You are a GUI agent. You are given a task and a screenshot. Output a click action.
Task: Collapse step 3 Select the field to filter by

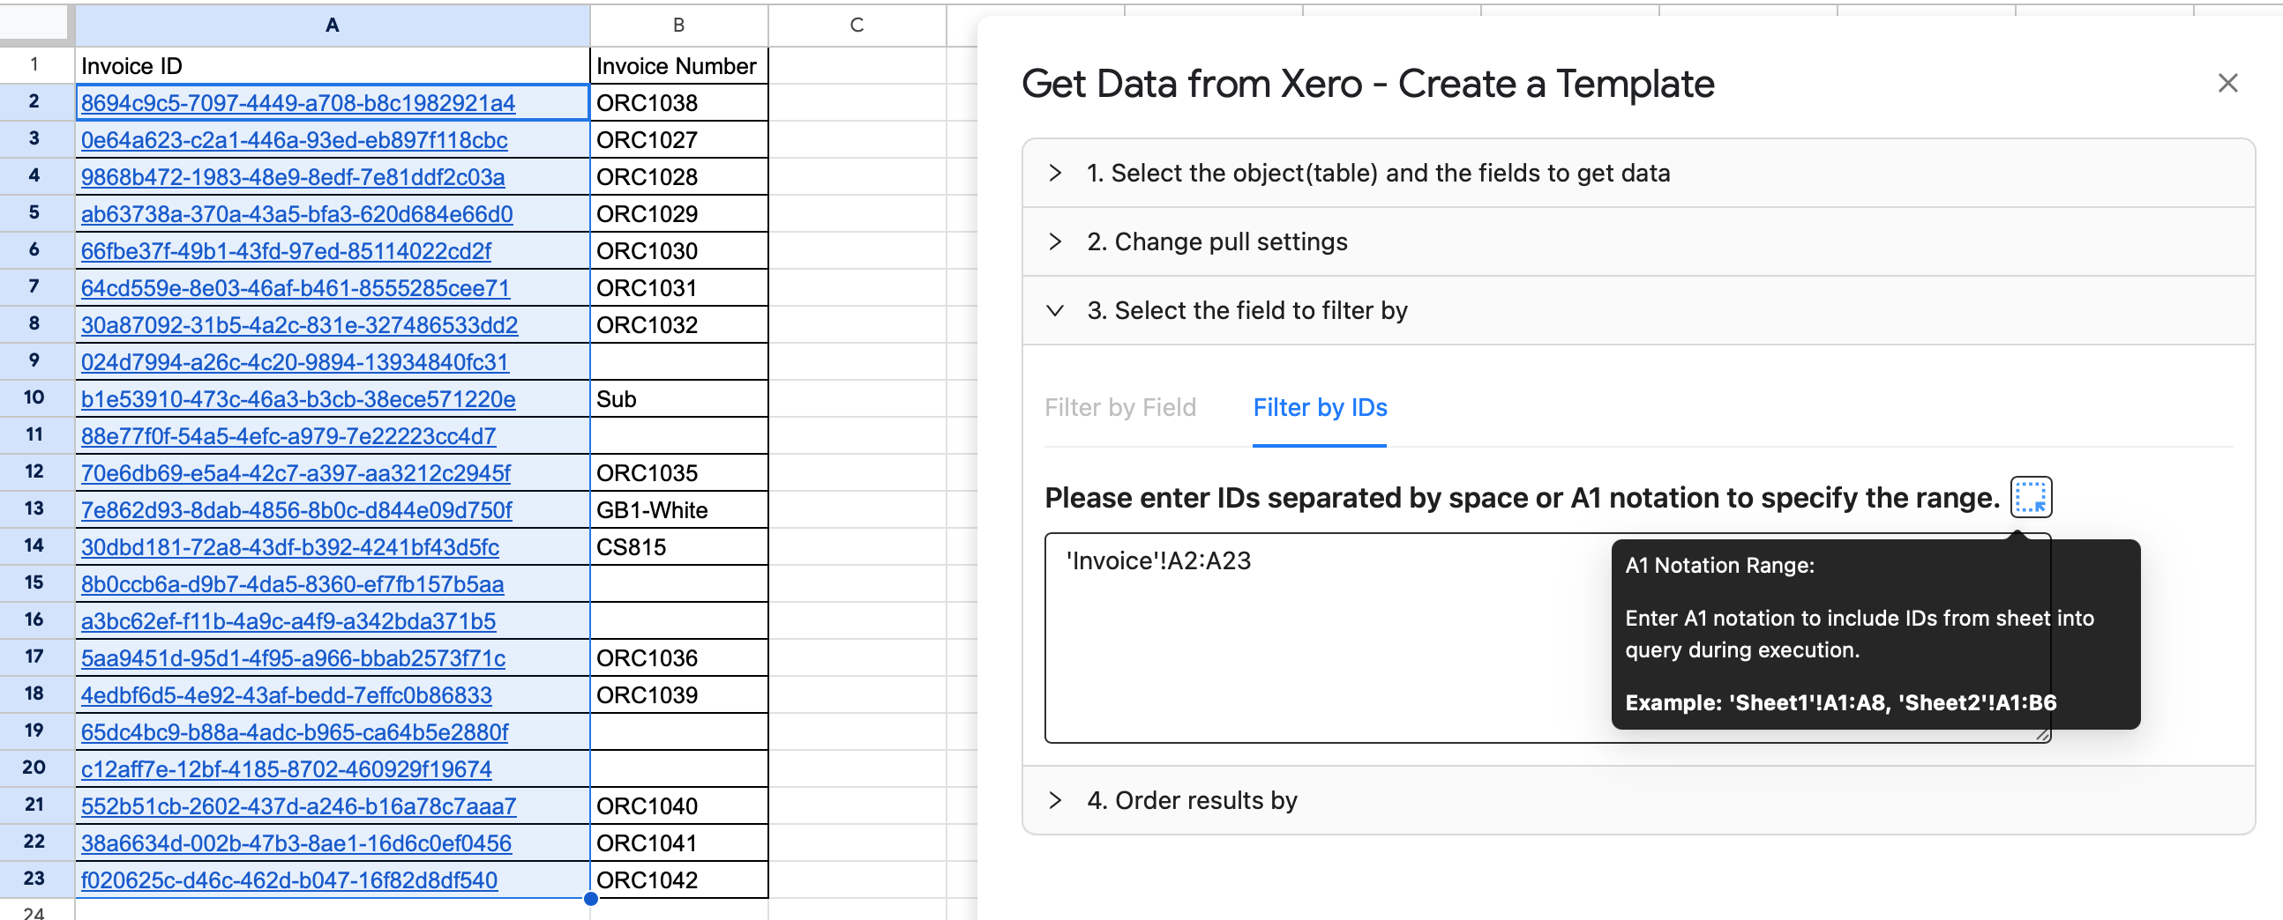1638,311
